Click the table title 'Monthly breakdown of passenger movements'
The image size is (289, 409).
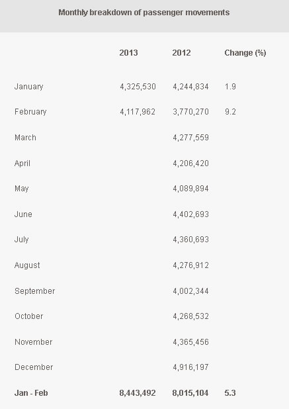144,13
